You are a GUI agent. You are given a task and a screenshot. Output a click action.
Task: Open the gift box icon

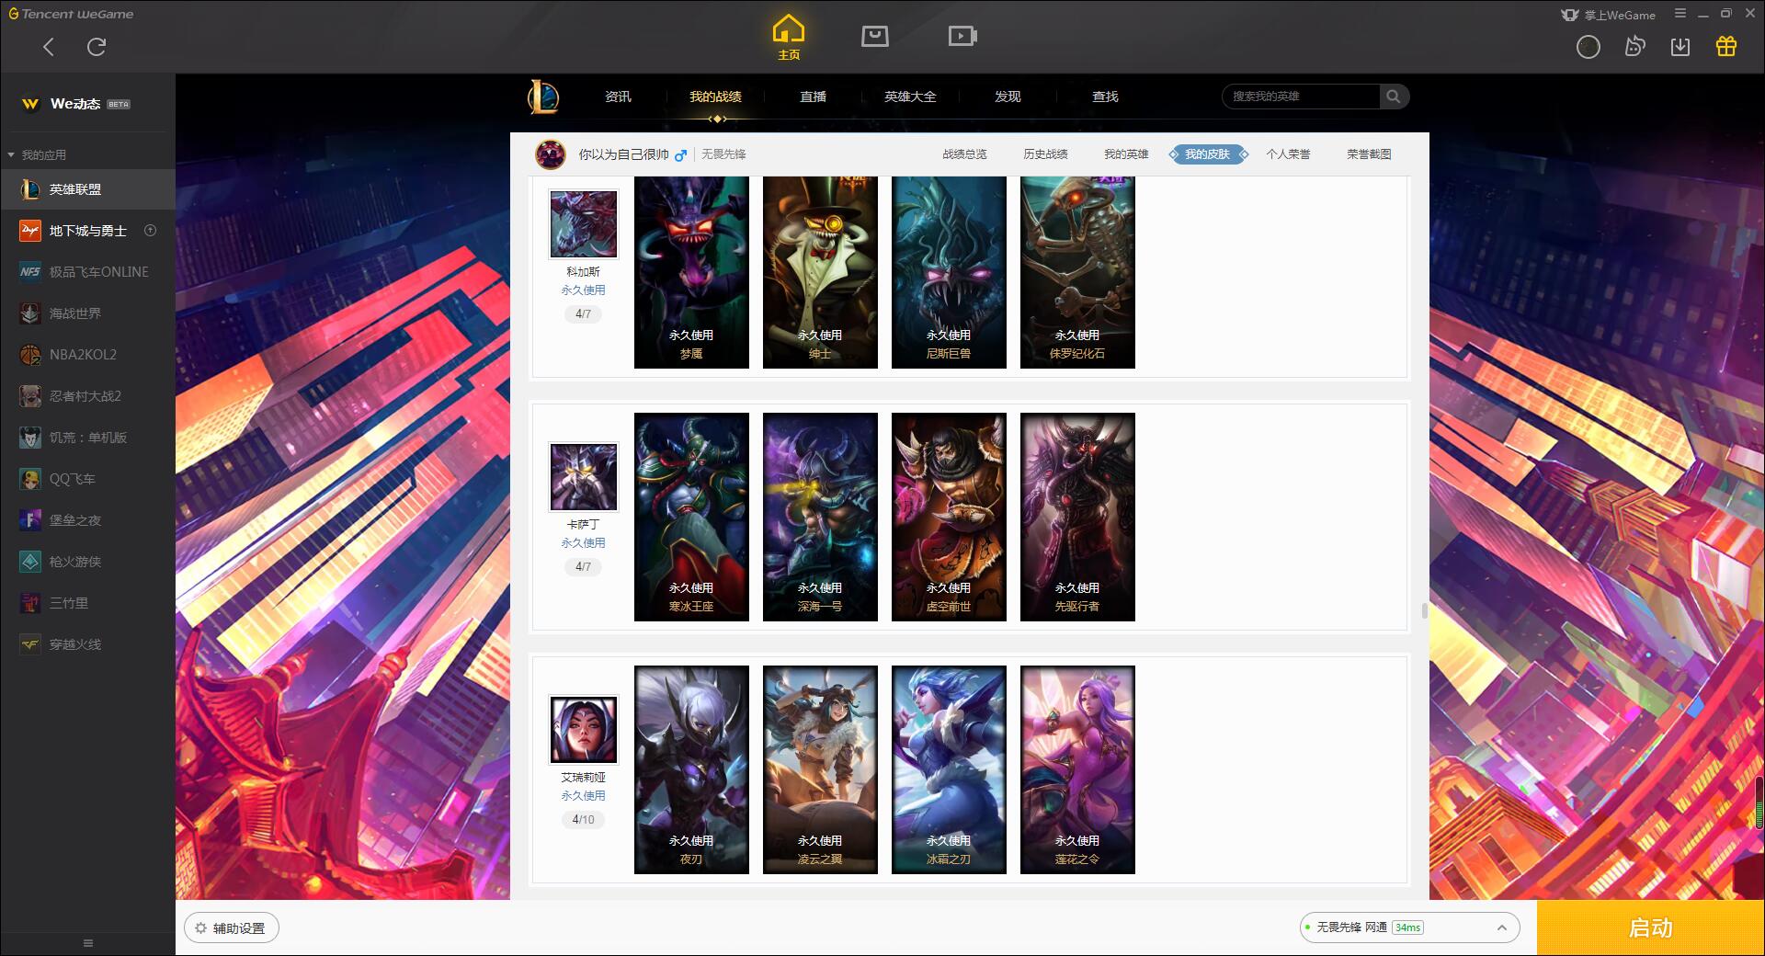[1726, 46]
